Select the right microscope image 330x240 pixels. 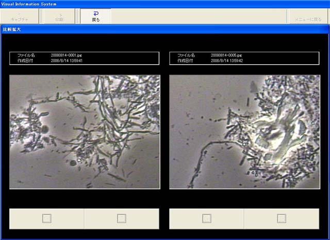pos(244,132)
